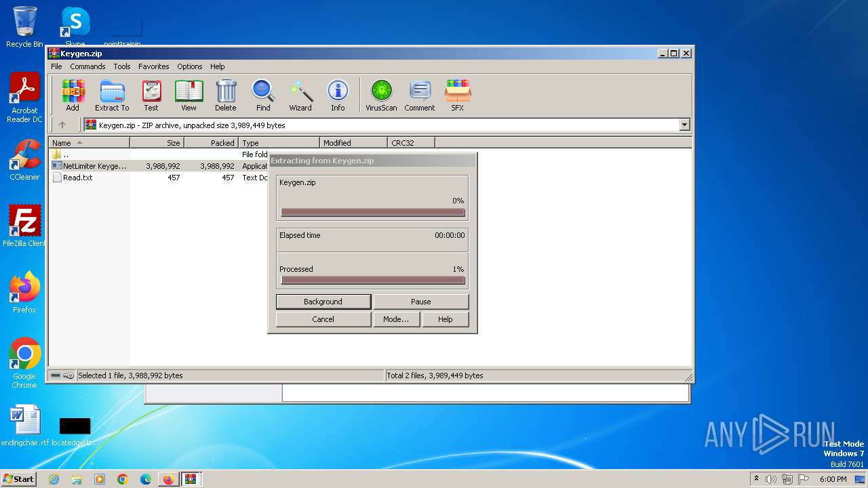Viewport: 868px width, 488px height.
Task: Click the Edge taskbar icon
Action: (x=145, y=479)
